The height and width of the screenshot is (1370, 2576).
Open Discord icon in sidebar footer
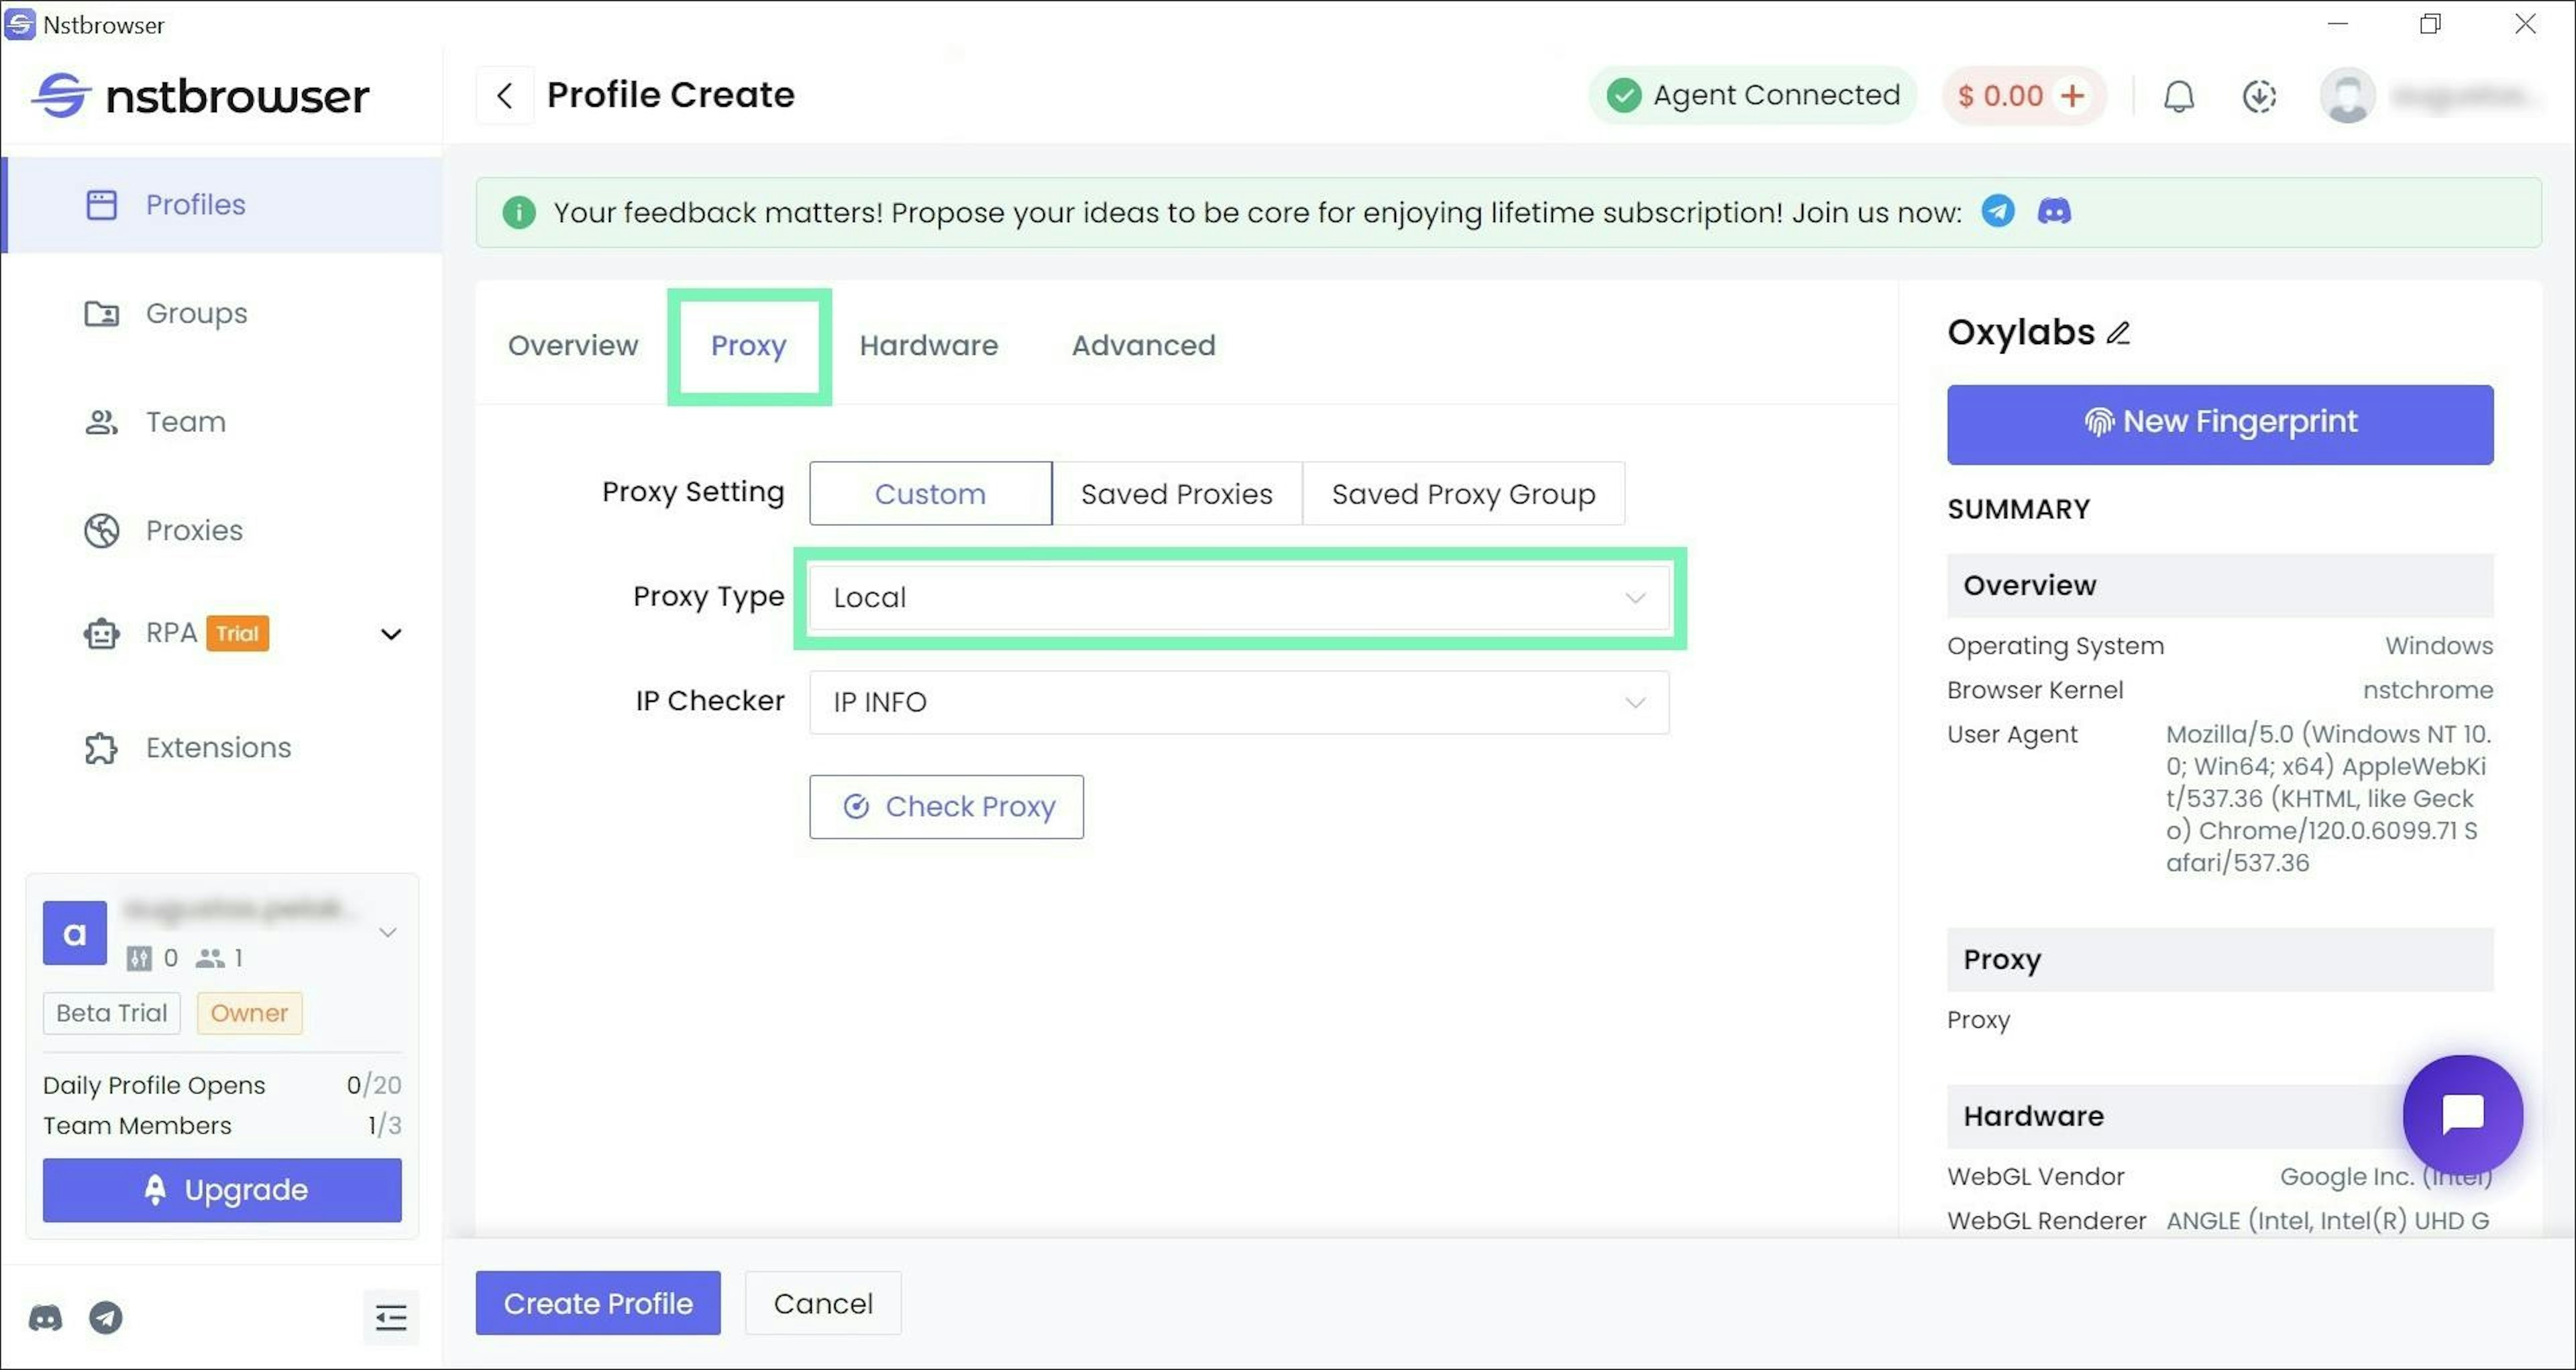45,1318
